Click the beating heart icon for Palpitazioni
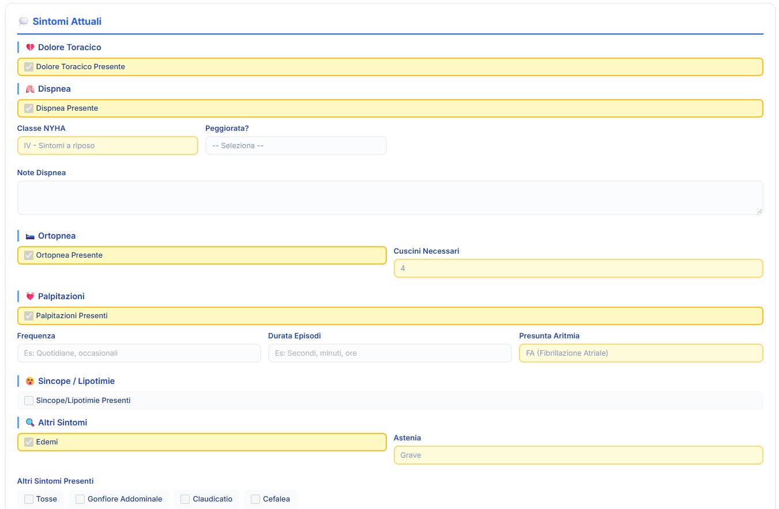The height and width of the screenshot is (509, 779). 30,297
